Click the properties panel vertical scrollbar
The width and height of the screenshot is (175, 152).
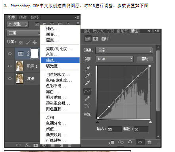(158, 80)
